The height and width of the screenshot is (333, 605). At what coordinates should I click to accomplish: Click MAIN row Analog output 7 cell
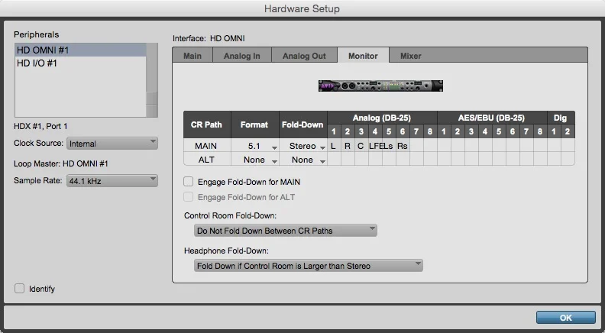coord(416,146)
